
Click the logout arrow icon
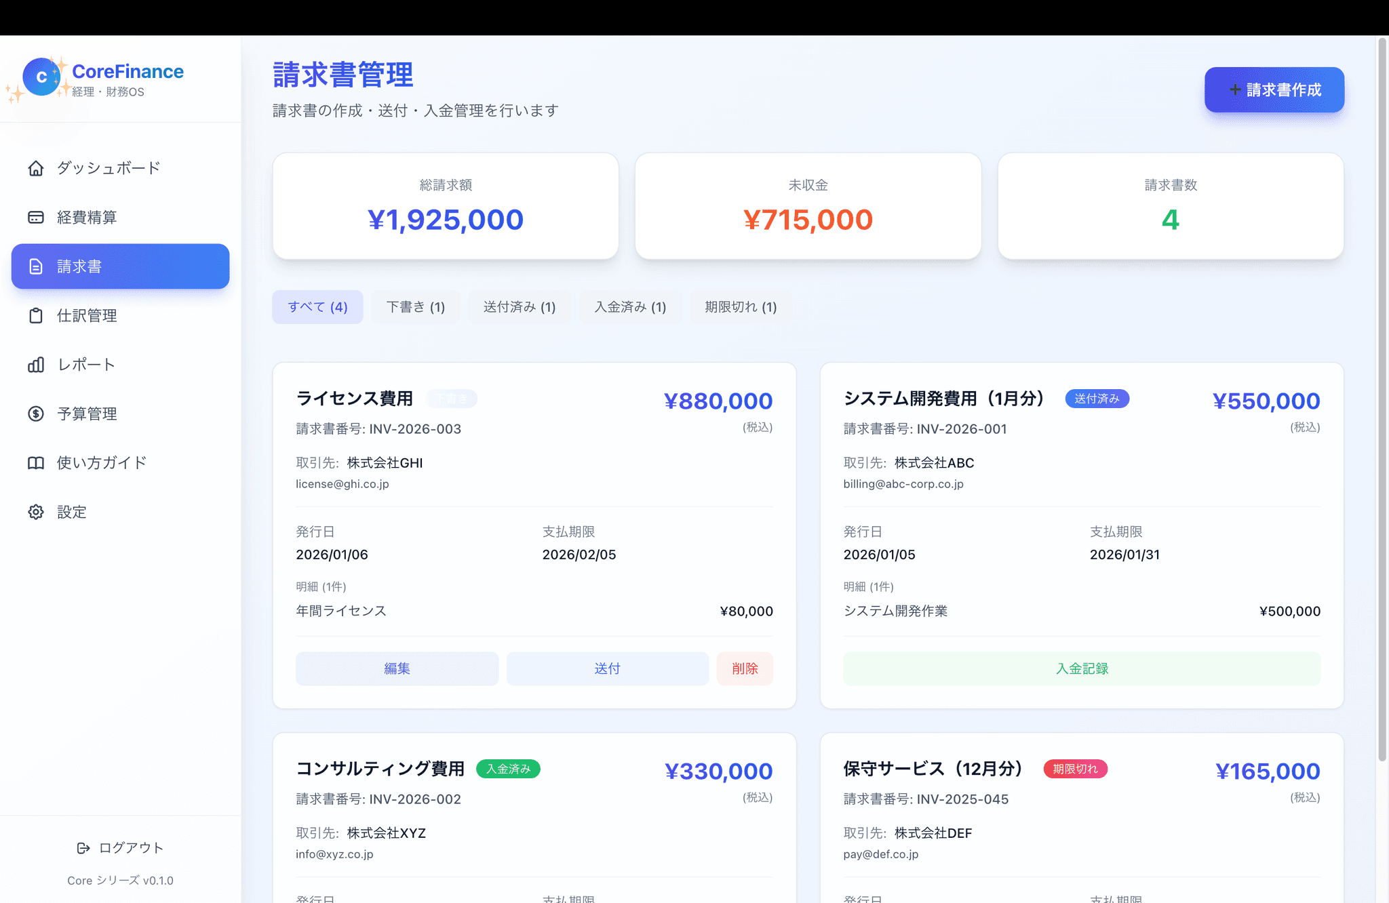pos(83,848)
